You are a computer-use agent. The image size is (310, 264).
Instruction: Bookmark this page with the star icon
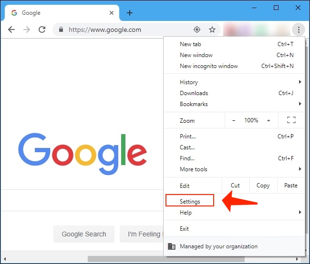tap(212, 29)
